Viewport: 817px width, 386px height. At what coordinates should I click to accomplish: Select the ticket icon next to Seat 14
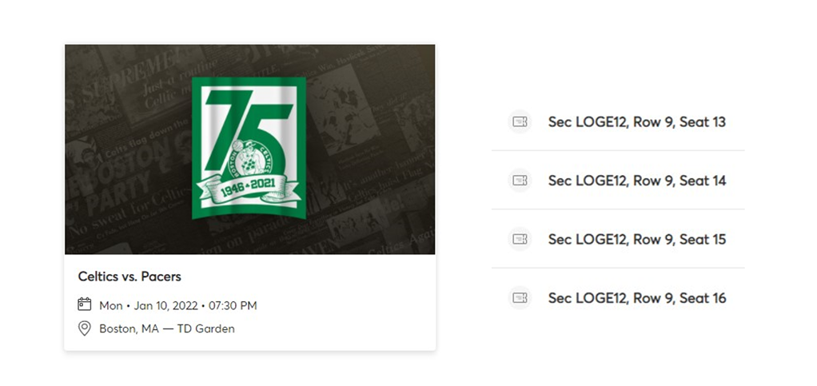[x=520, y=181]
